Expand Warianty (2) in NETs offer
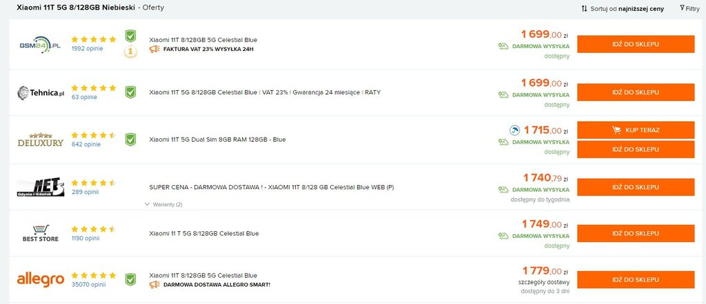Screen dimensions: 706x304 click(163, 204)
